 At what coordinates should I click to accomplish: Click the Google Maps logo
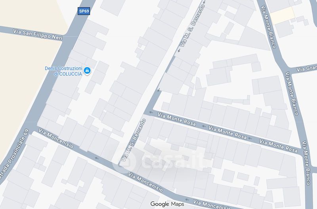tap(167, 204)
